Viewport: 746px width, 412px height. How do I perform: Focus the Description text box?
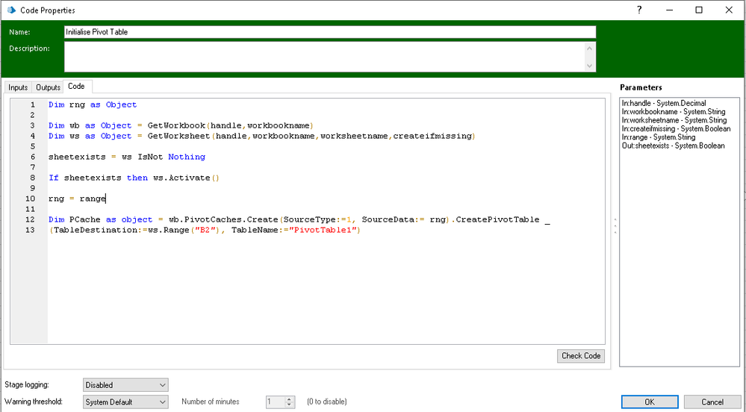tap(325, 57)
